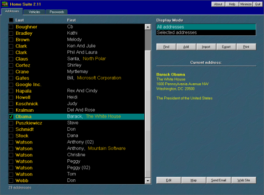Open Map for current address
The width and height of the screenshot is (264, 195).
tap(194, 180)
